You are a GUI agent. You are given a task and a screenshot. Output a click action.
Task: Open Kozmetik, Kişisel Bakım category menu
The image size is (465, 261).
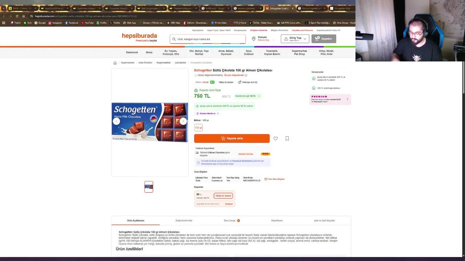(x=272, y=53)
